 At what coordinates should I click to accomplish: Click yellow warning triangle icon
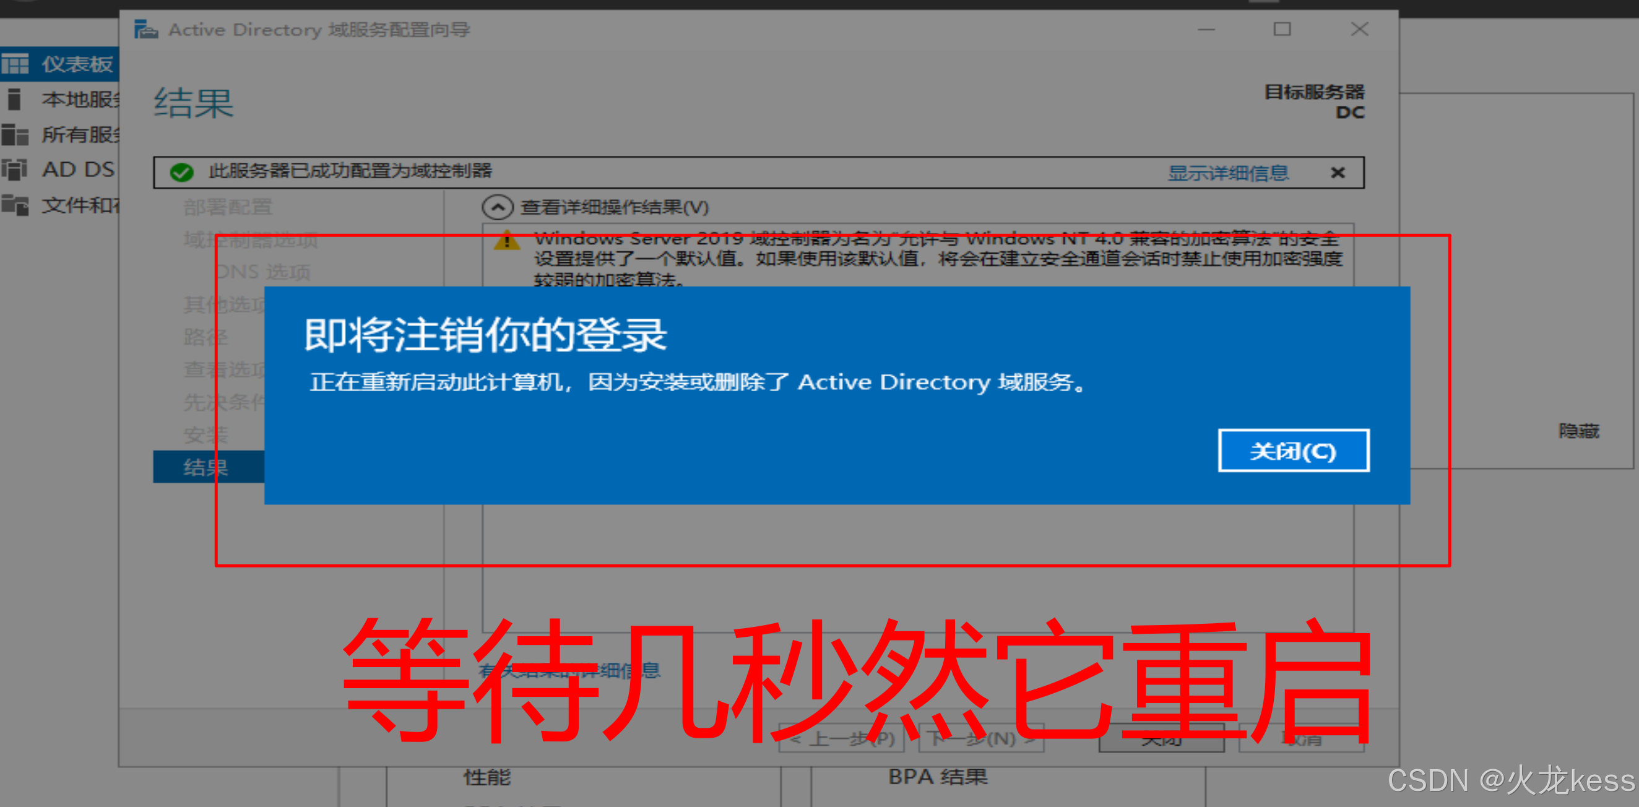coord(506,240)
